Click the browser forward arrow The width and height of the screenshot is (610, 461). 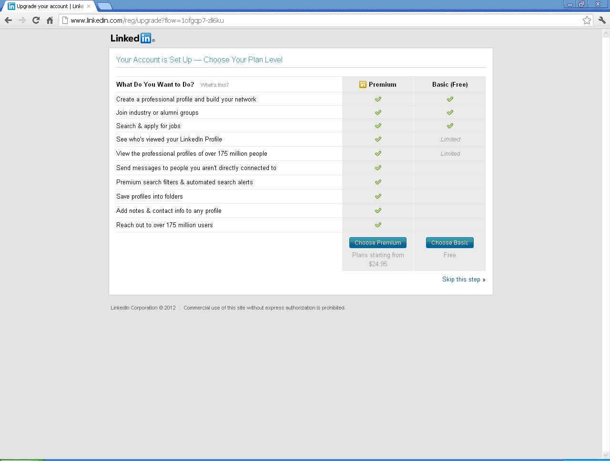pyautogui.click(x=22, y=20)
